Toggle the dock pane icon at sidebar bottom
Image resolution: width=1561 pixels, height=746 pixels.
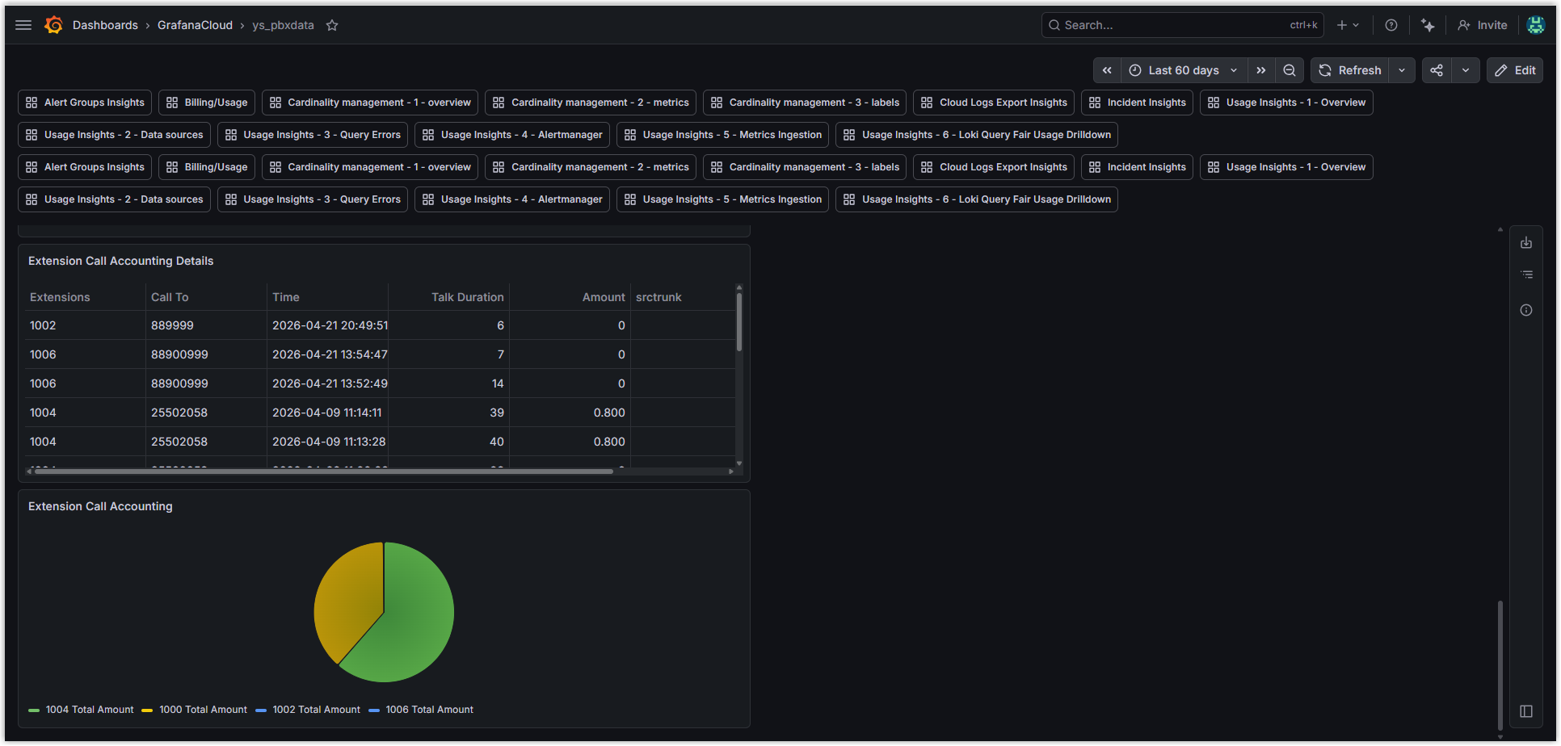tap(1526, 711)
